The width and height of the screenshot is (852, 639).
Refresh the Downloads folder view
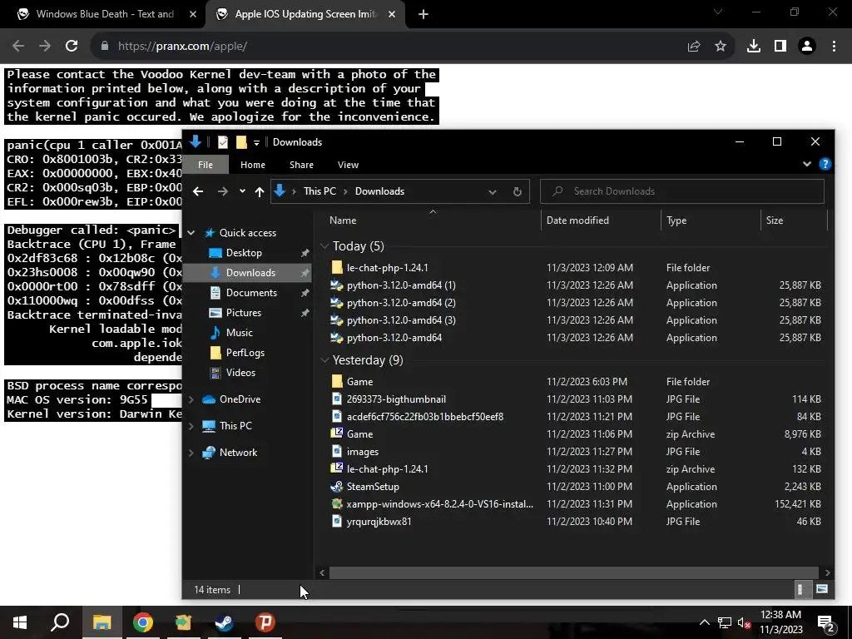[x=518, y=191]
